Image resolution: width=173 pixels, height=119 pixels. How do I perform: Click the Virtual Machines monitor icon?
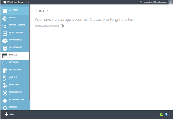tap(5, 26)
